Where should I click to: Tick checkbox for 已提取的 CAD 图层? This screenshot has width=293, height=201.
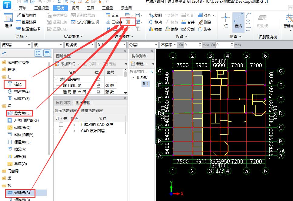coord(61,125)
